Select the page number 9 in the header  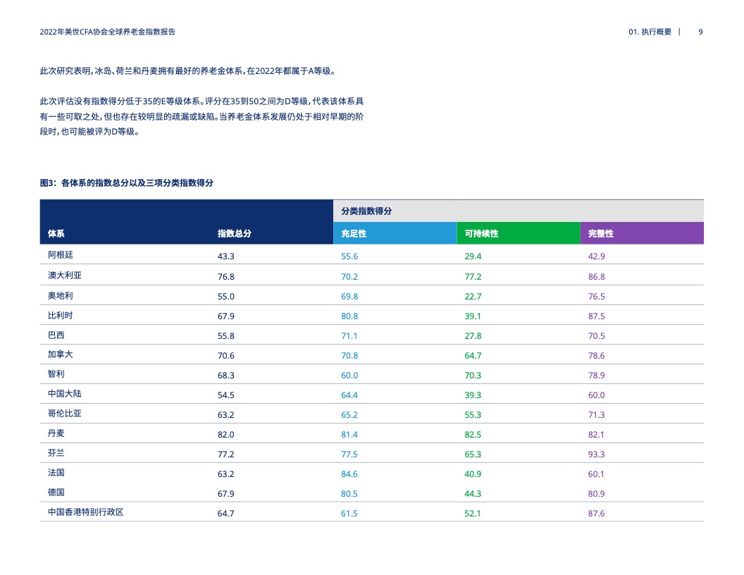pyautogui.click(x=700, y=32)
